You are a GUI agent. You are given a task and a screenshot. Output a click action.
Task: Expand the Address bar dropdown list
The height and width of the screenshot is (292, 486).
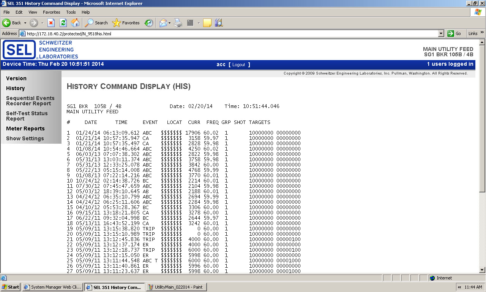441,33
